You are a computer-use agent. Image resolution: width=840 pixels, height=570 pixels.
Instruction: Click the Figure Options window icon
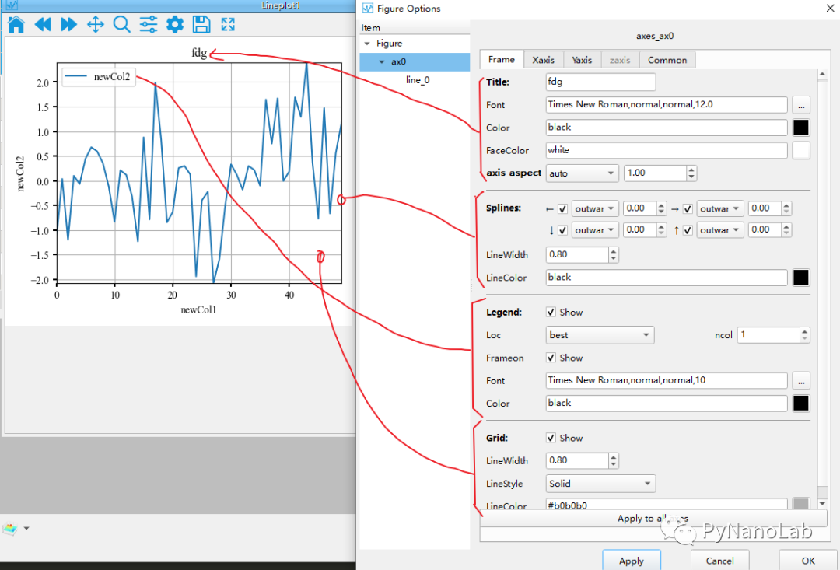(367, 8)
